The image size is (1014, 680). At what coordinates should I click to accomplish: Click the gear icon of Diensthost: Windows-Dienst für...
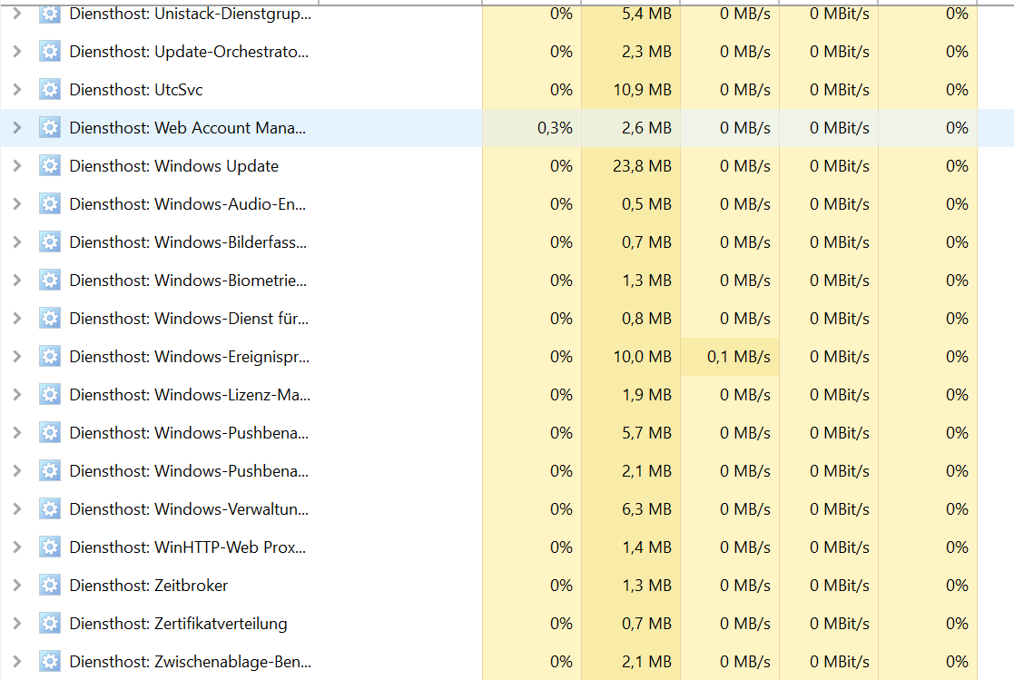click(x=50, y=319)
